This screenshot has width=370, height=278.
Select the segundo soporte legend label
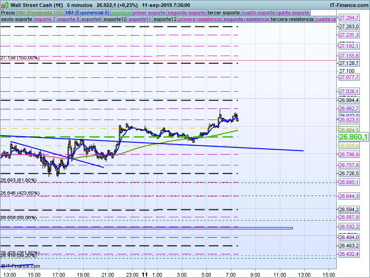(x=187, y=13)
